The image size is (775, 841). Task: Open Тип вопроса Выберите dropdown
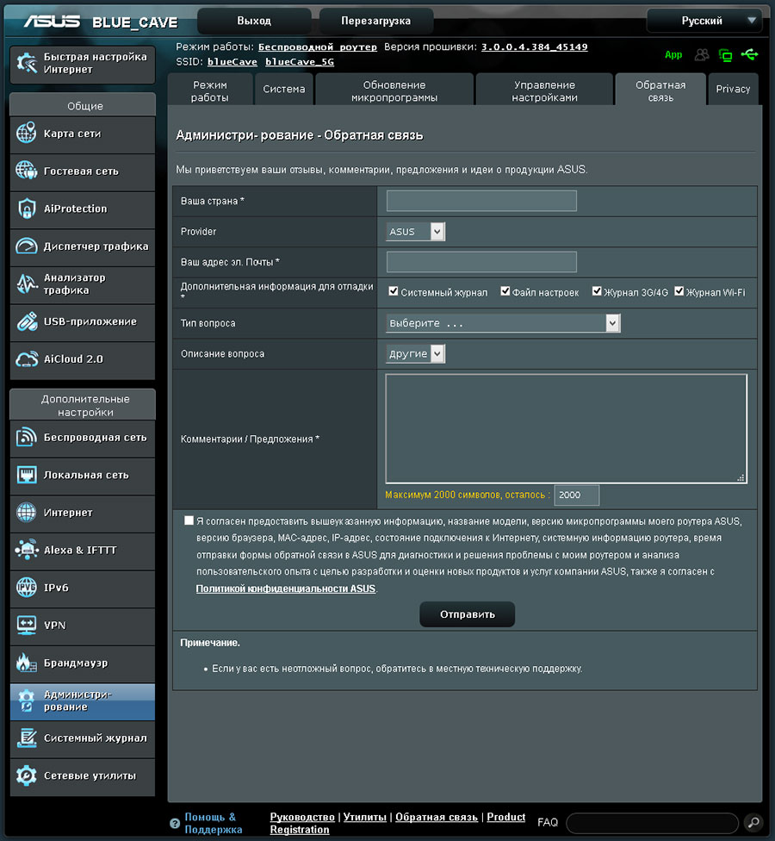click(x=503, y=323)
